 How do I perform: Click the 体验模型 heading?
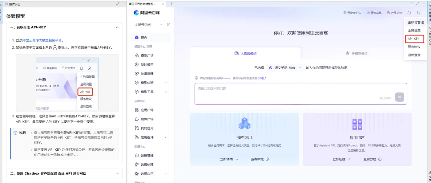click(x=15, y=16)
